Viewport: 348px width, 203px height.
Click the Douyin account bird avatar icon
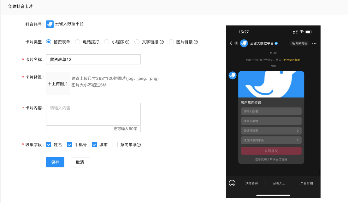[50, 24]
